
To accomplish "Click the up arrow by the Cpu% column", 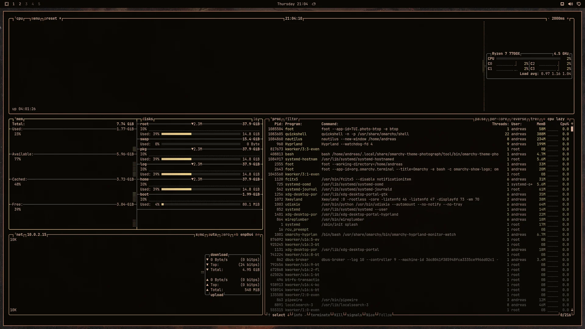I will click(572, 124).
